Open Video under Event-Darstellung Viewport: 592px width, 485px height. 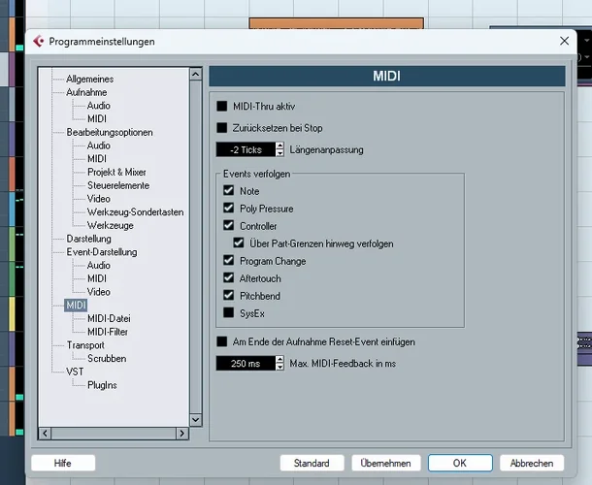click(99, 292)
